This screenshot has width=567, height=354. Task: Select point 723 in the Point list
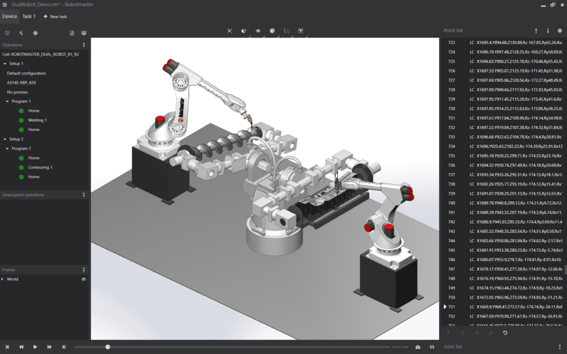tap(503, 43)
